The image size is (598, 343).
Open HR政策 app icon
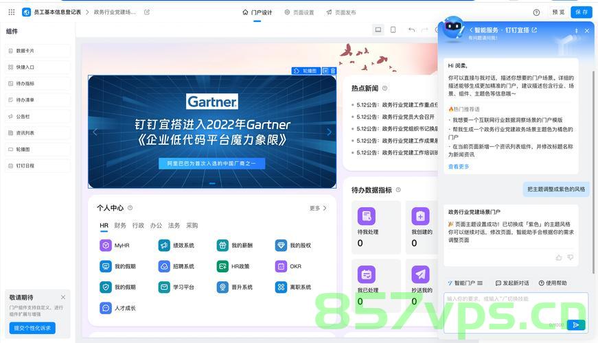point(222,266)
